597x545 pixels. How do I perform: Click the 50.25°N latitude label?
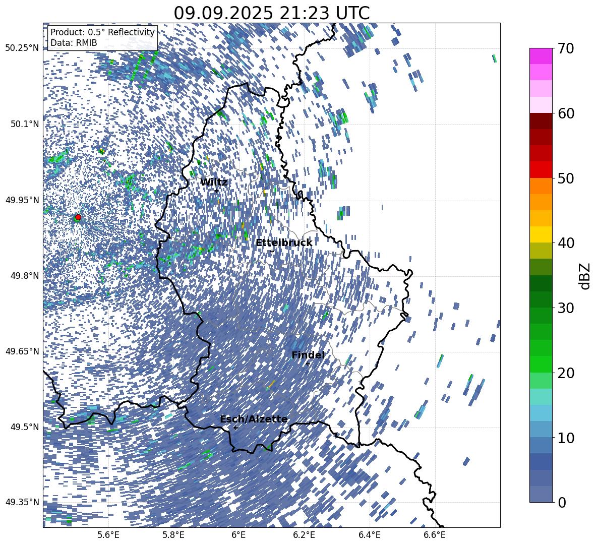pos(22,48)
